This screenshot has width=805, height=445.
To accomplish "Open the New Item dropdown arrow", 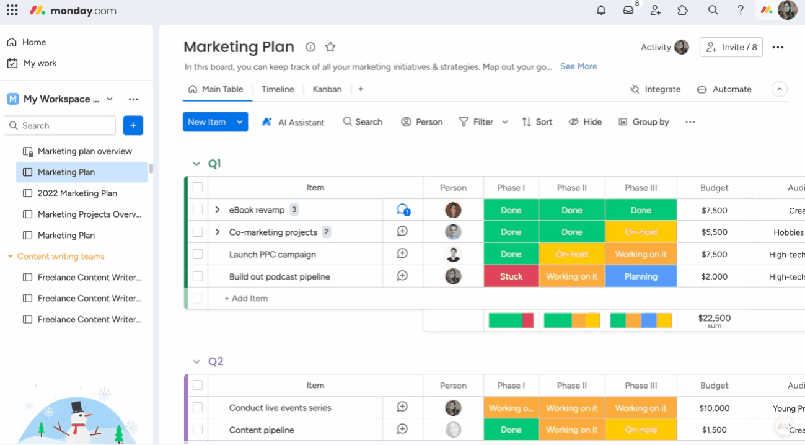I will (x=240, y=122).
